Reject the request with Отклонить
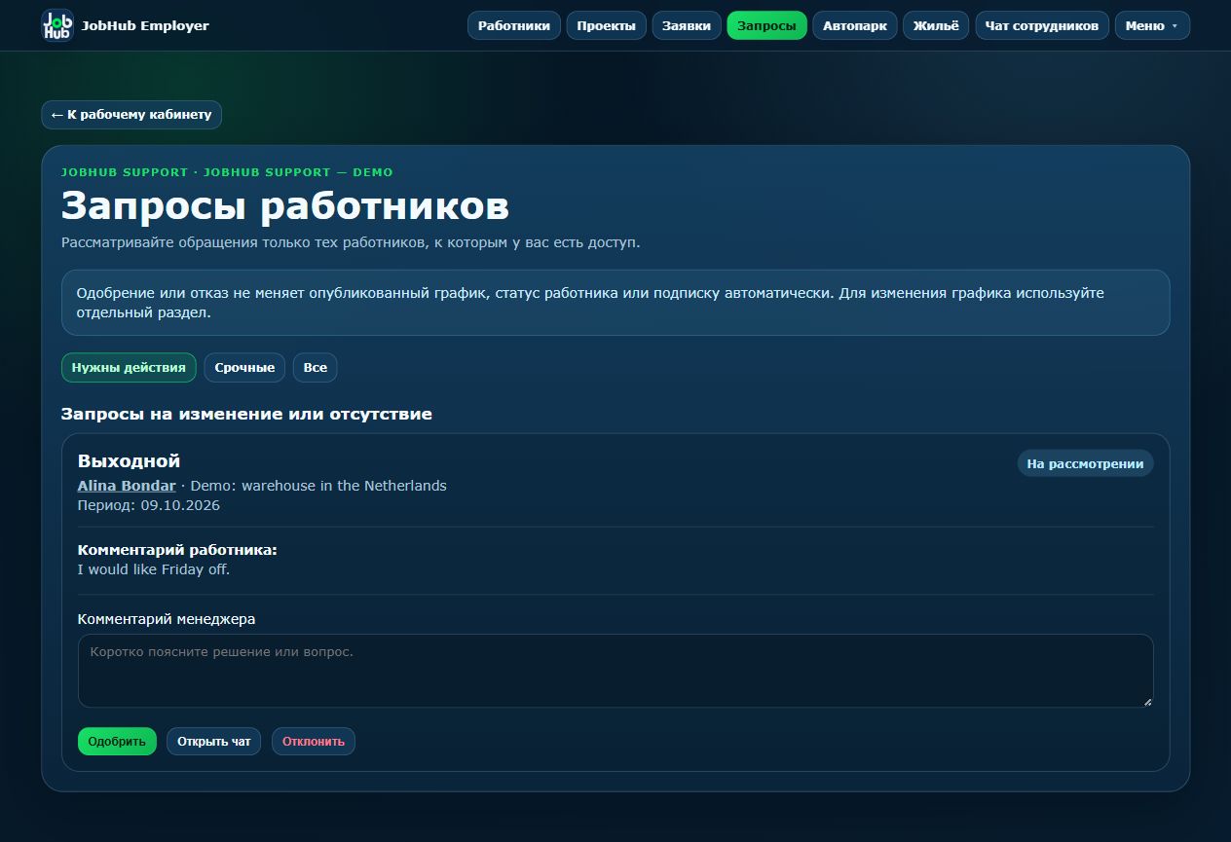 pos(314,742)
